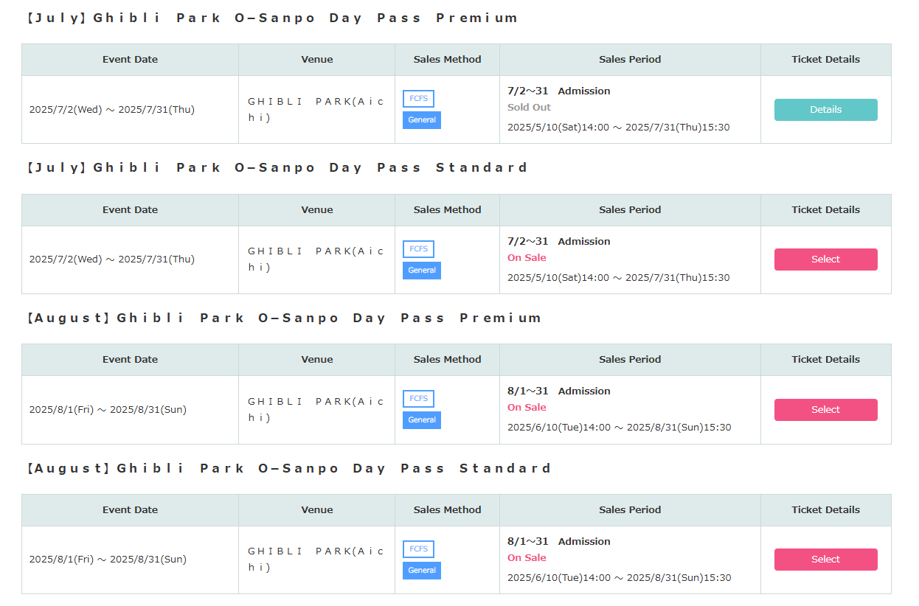This screenshot has height=606, width=919.
Task: Click Sales Period header in July Premium table
Action: point(630,60)
